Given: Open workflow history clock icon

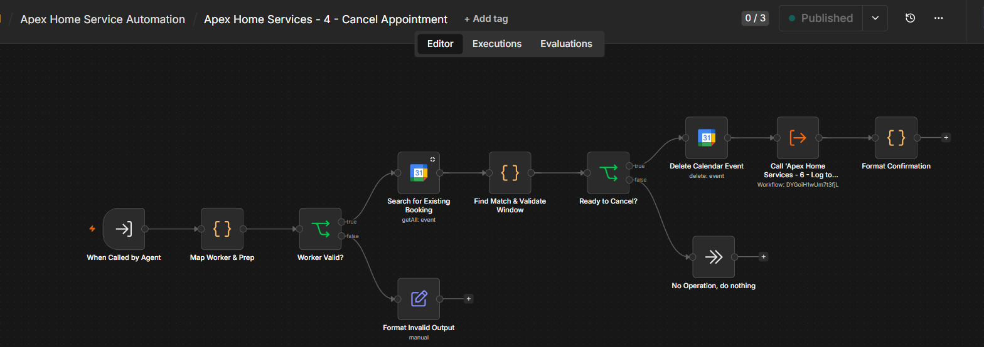Looking at the screenshot, I should tap(910, 18).
